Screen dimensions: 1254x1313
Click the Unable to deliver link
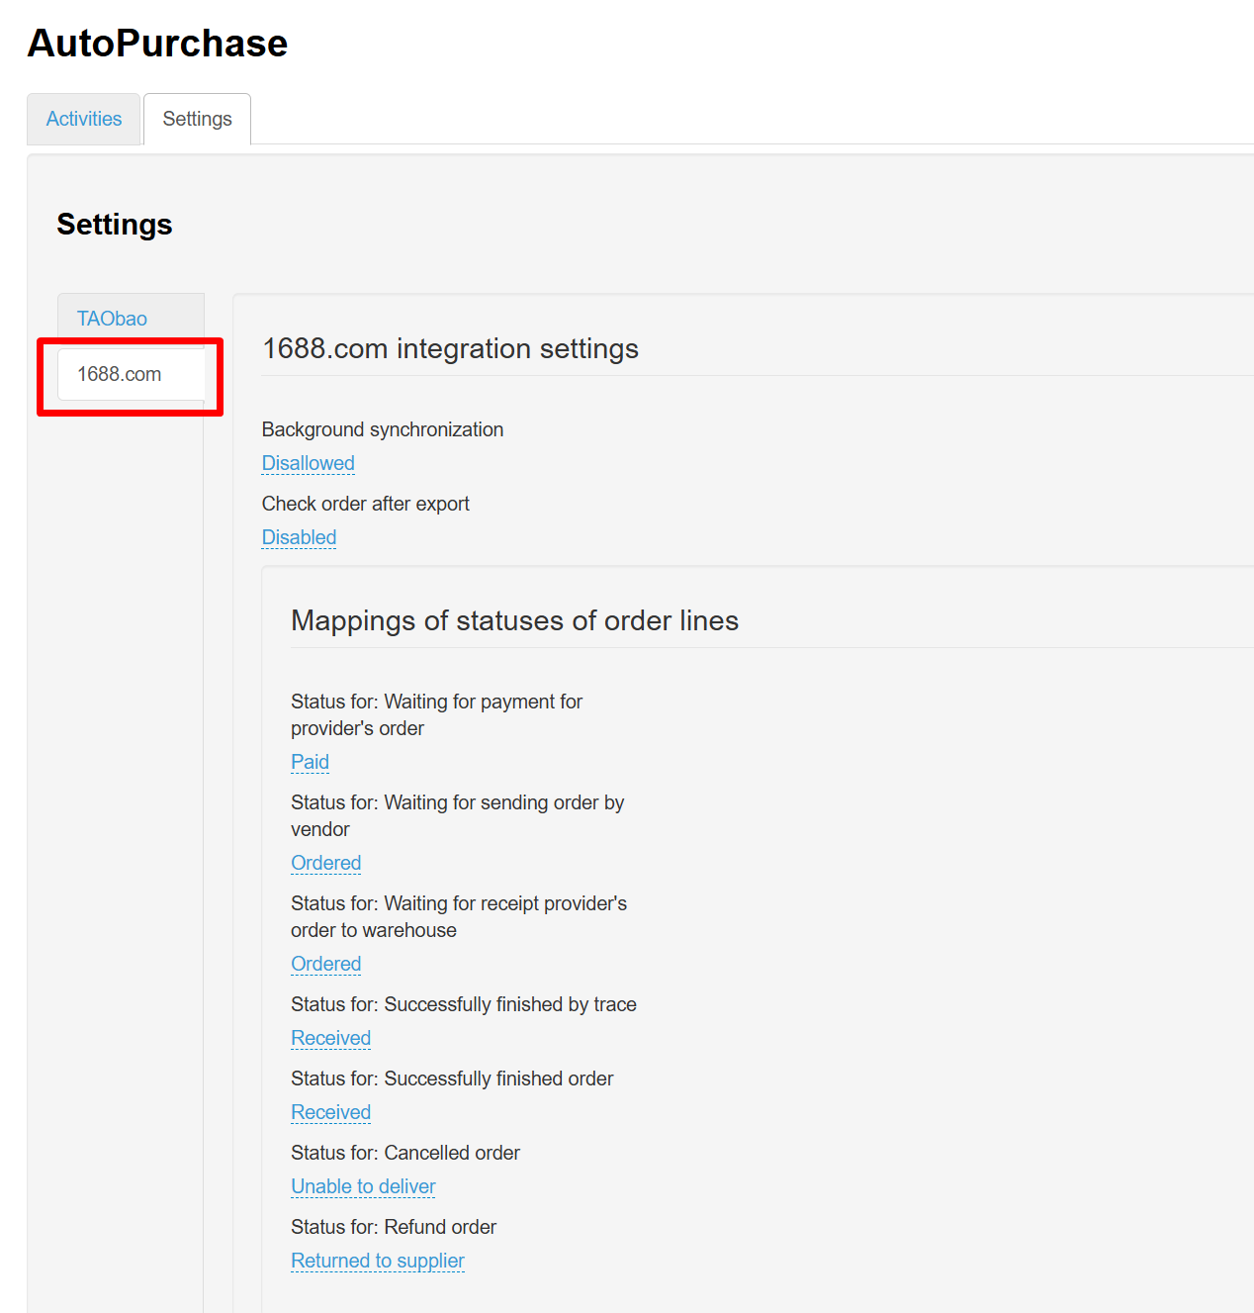[363, 1186]
